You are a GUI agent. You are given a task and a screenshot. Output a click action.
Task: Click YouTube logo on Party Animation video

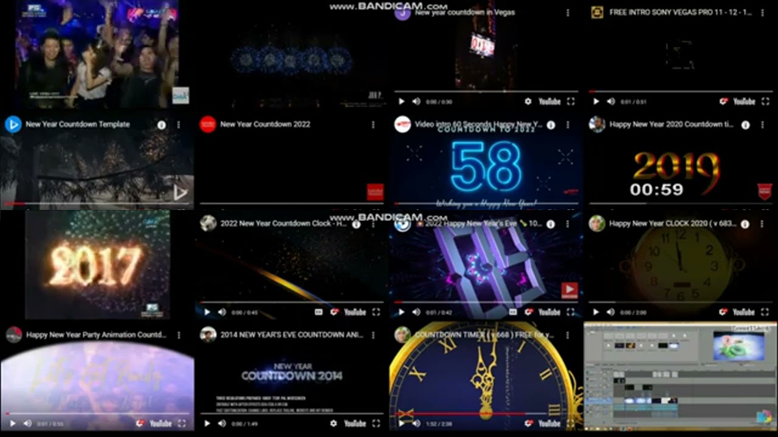160,423
